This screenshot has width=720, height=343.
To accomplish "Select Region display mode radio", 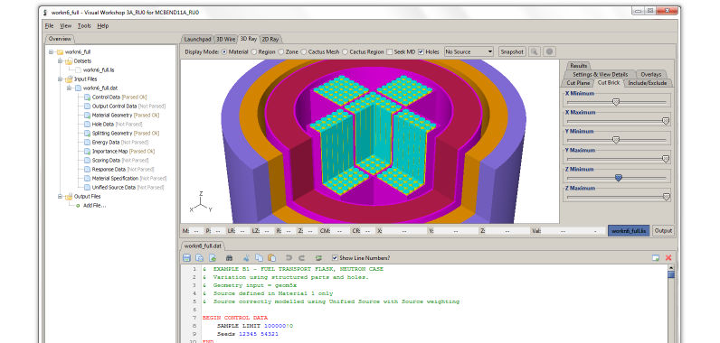I will [254, 52].
